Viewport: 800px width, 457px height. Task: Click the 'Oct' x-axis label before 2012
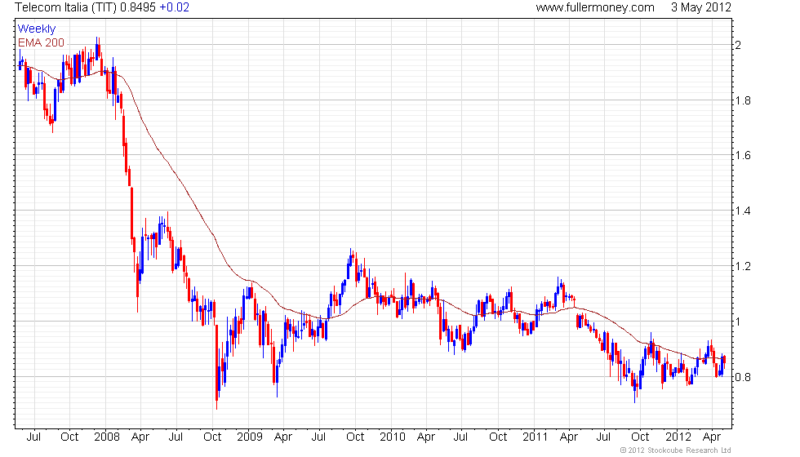point(640,437)
